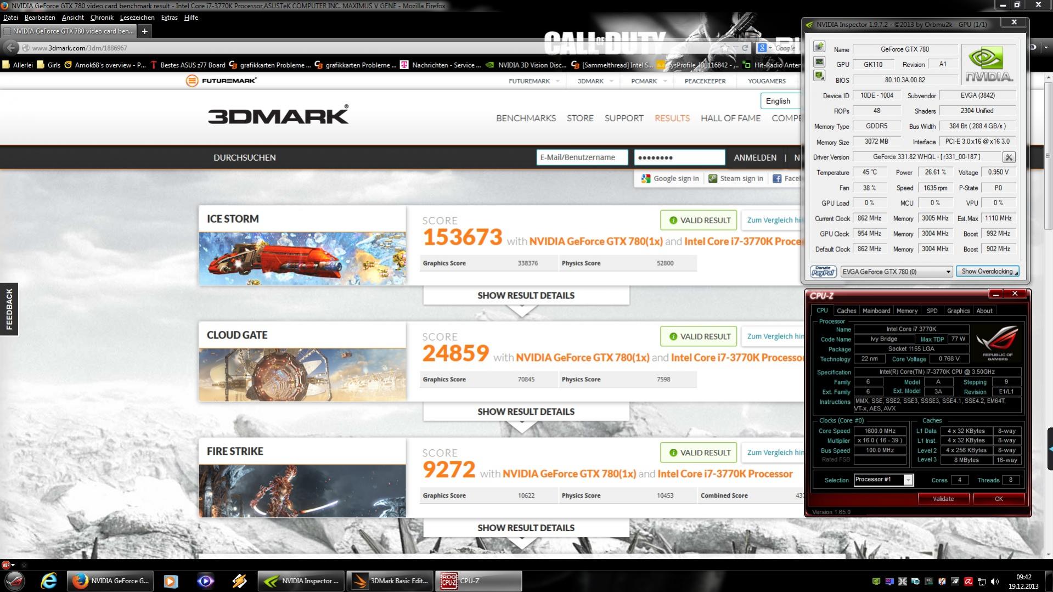This screenshot has height=592, width=1053.
Task: Click the Girls bookmarks folder
Action: pyautogui.click(x=48, y=65)
